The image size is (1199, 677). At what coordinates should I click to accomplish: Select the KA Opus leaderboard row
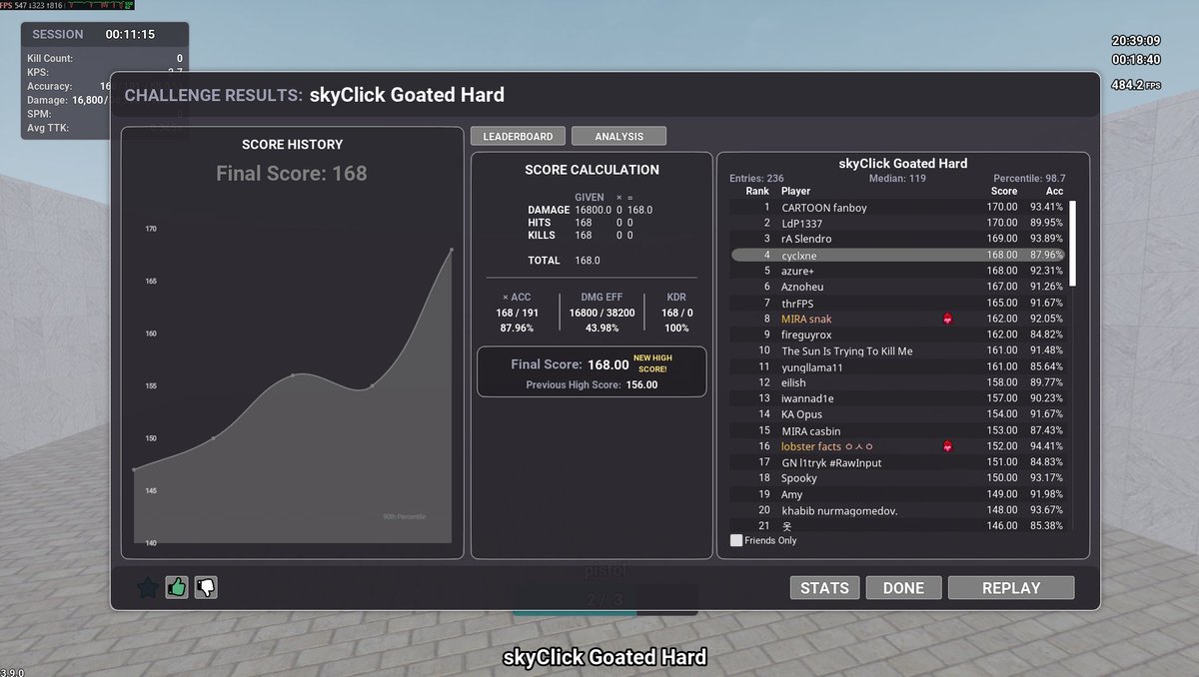click(898, 414)
